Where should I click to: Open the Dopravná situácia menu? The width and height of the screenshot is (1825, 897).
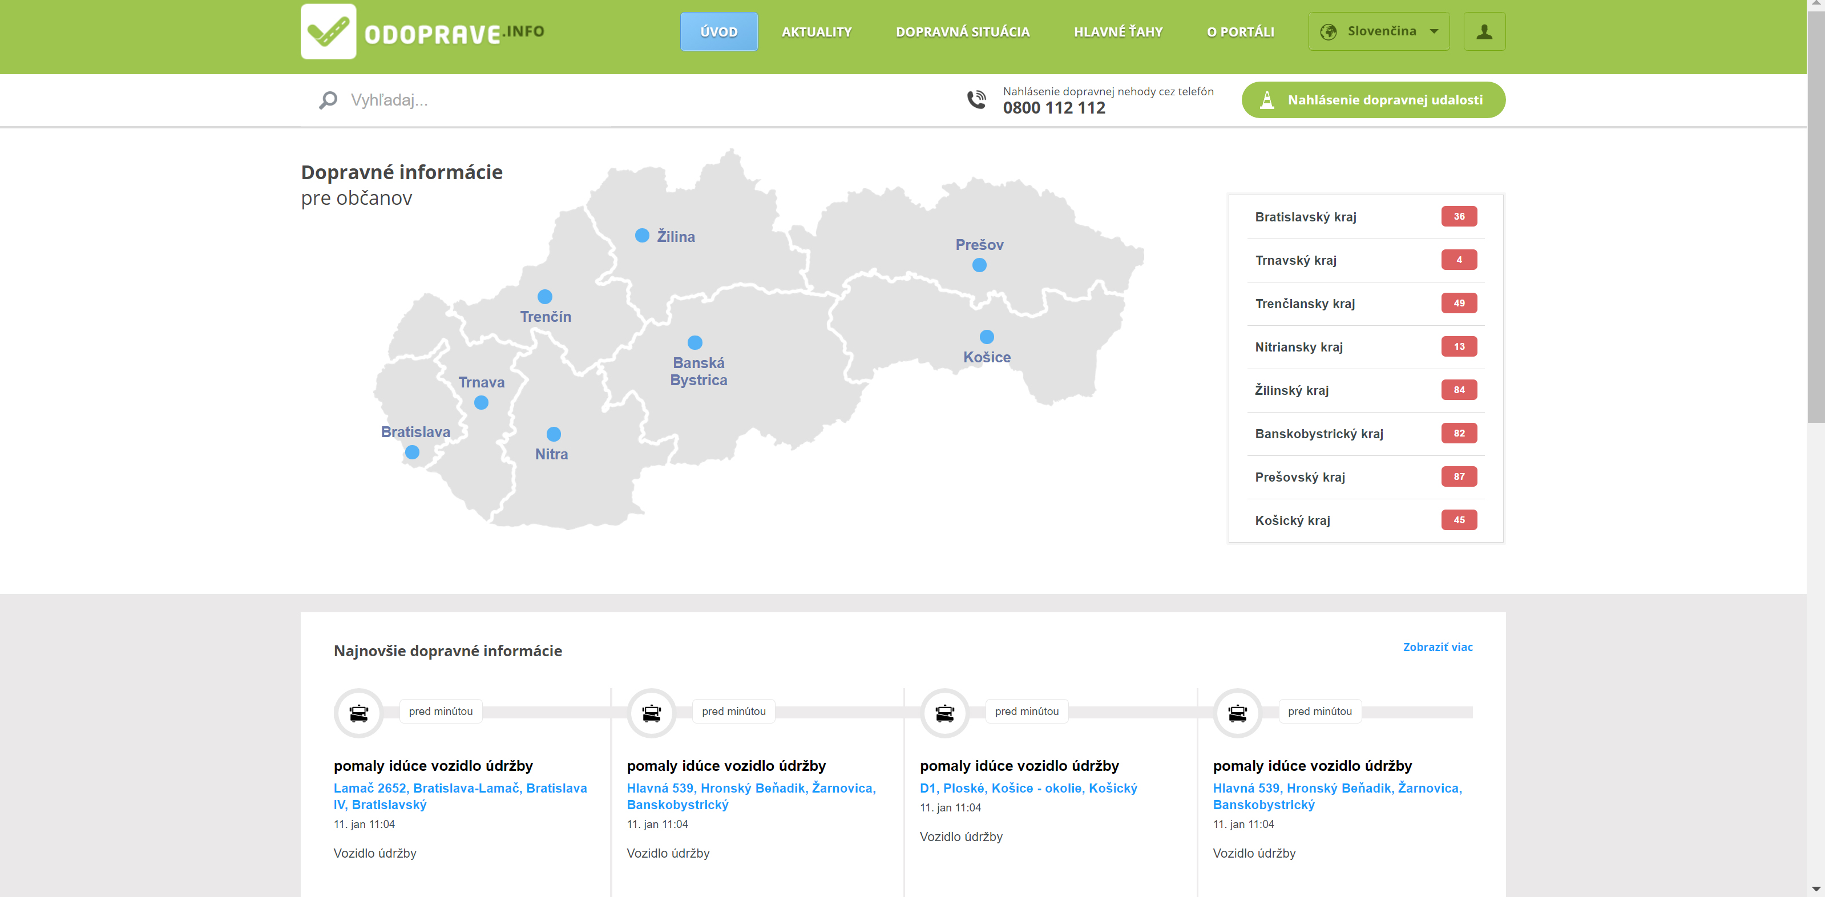(962, 32)
